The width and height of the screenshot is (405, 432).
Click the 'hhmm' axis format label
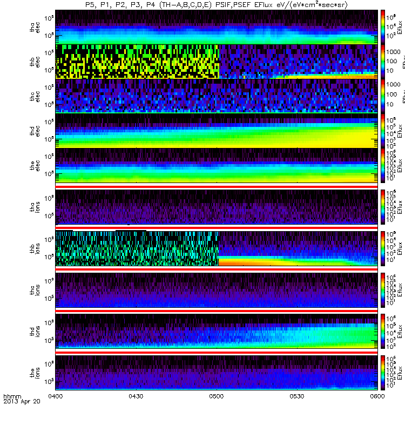coord(12,397)
